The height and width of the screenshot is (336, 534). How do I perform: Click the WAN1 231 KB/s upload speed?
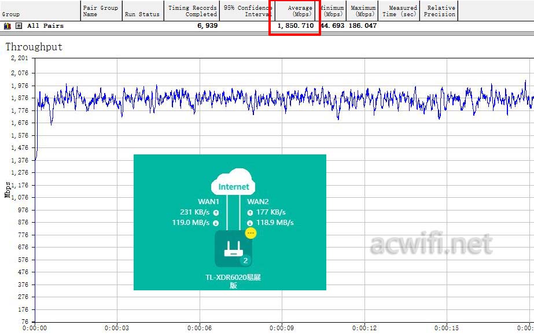pos(195,212)
